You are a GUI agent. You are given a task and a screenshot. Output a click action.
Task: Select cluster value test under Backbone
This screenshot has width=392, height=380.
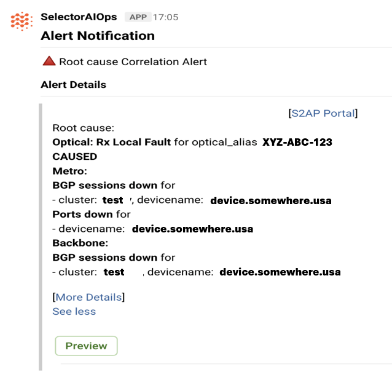pos(114,272)
